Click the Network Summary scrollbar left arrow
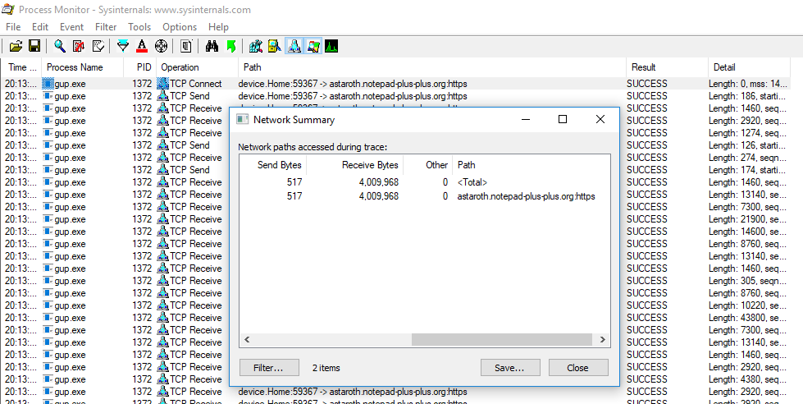 point(246,339)
